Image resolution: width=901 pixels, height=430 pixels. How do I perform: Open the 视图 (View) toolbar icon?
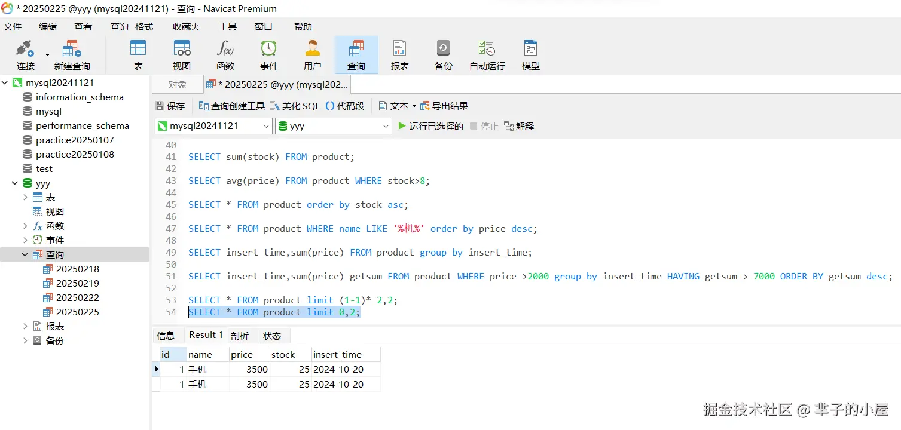click(x=182, y=55)
